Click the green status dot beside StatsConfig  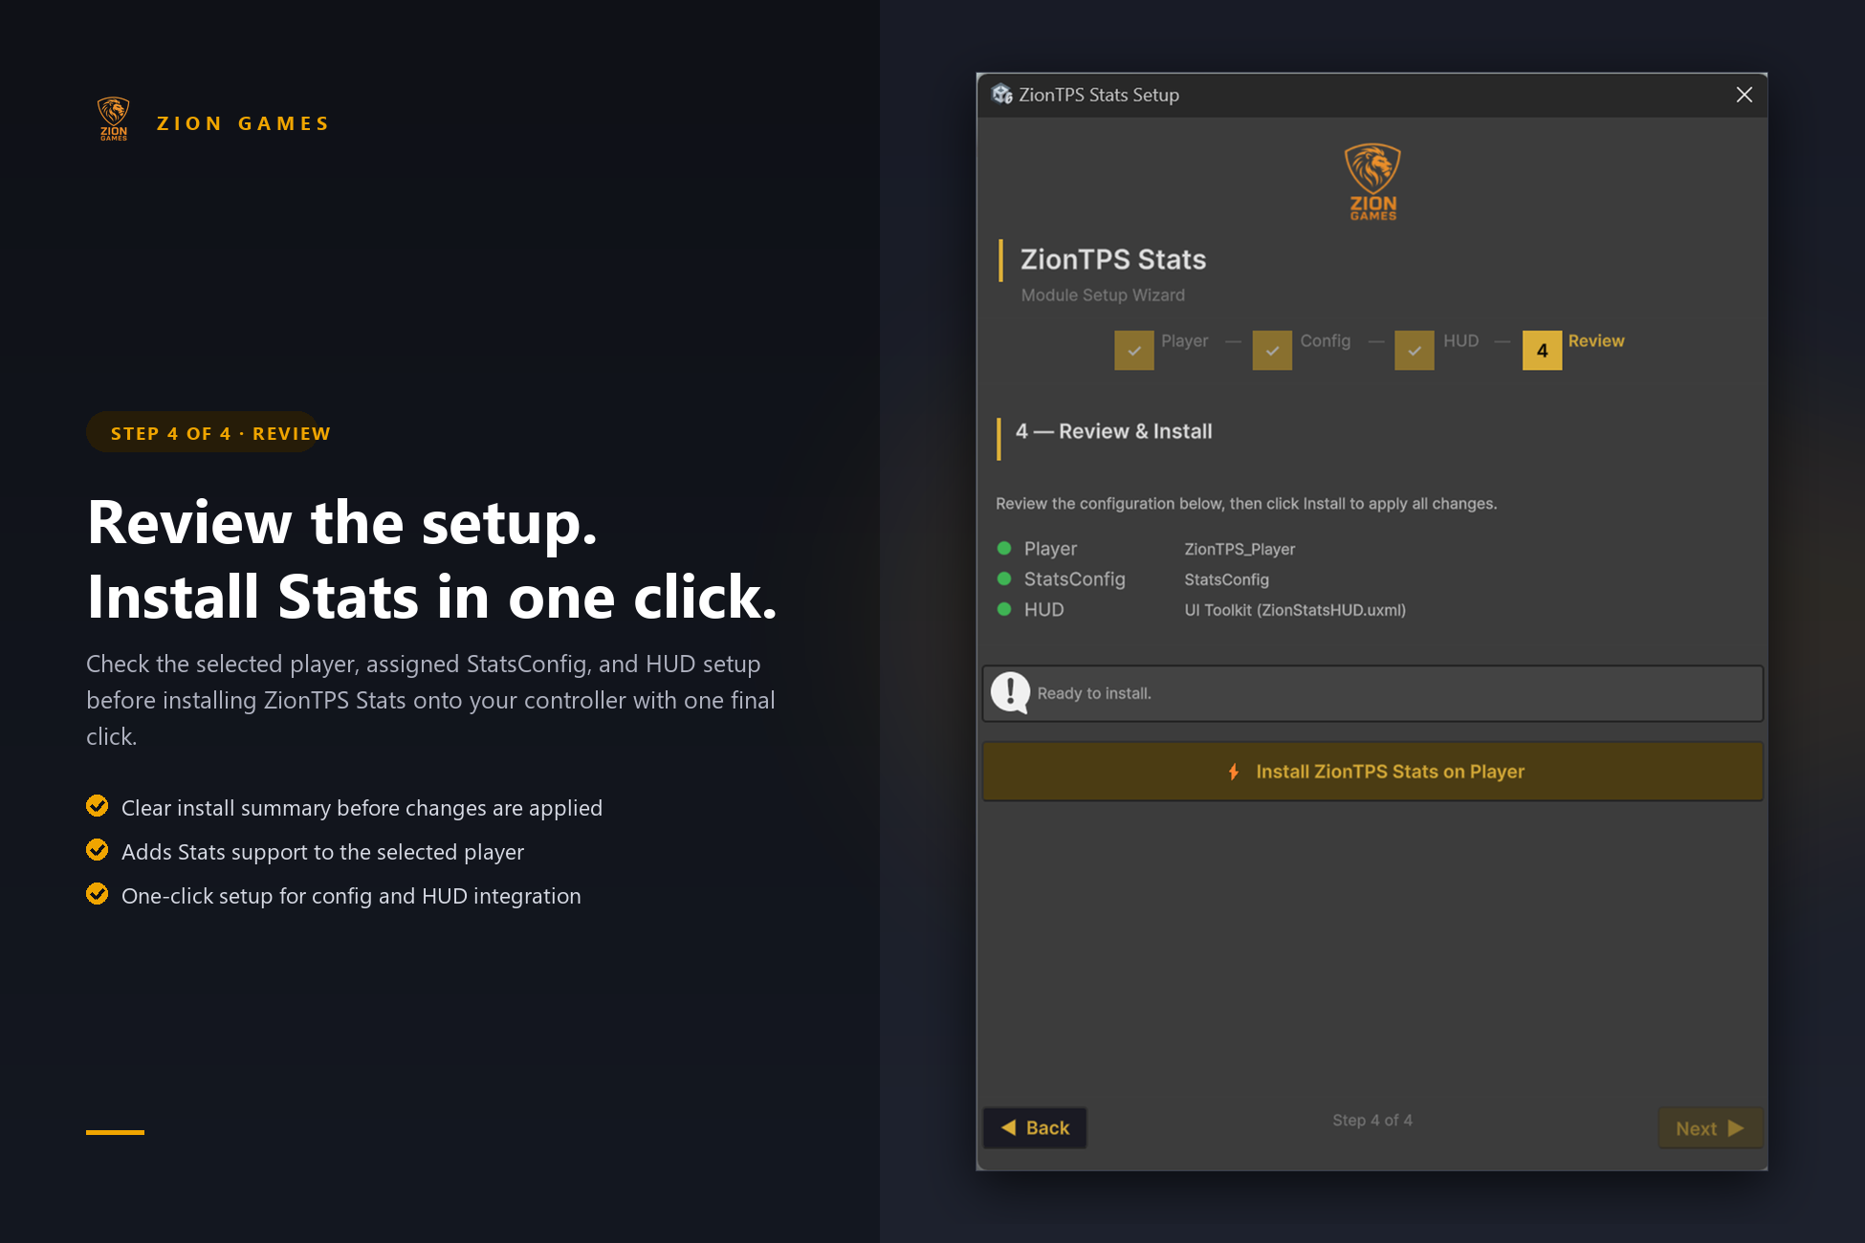[x=1004, y=578]
